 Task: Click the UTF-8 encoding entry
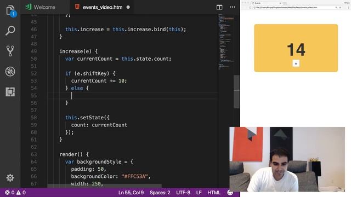click(183, 193)
